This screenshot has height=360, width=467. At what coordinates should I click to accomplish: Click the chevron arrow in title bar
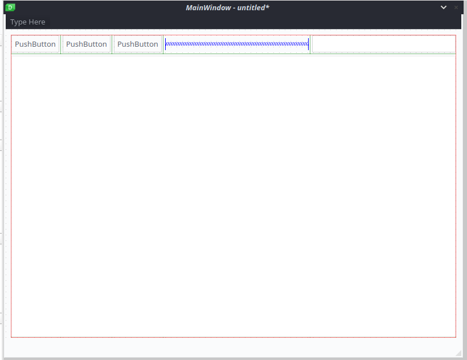(444, 7)
